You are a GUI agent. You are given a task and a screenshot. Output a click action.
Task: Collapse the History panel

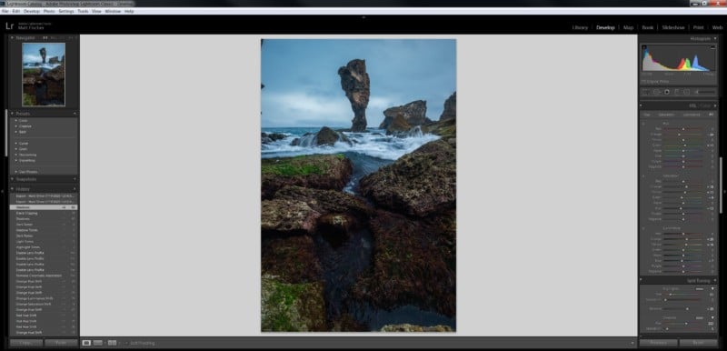(x=13, y=189)
